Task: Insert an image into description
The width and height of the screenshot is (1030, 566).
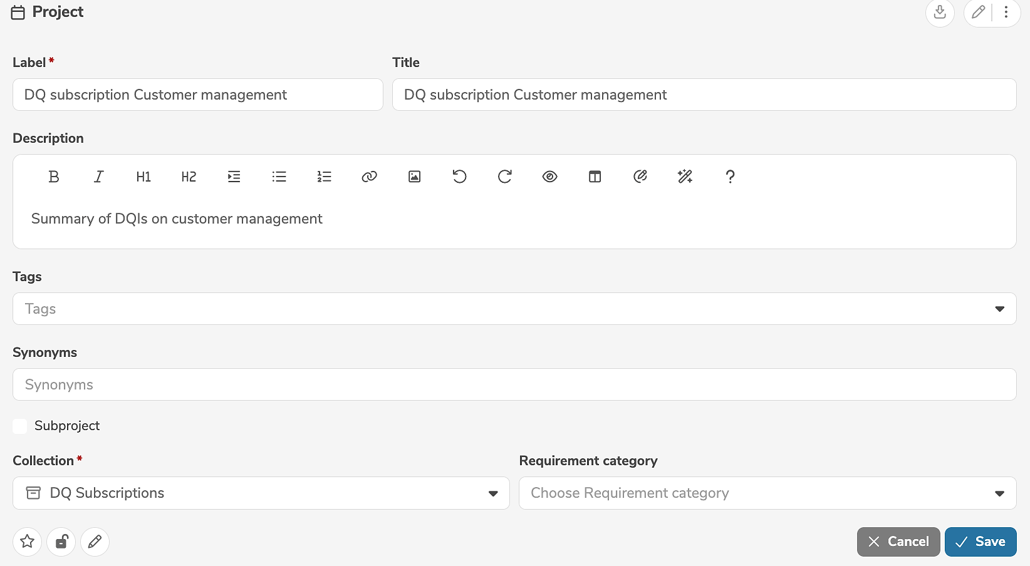Action: coord(414,177)
